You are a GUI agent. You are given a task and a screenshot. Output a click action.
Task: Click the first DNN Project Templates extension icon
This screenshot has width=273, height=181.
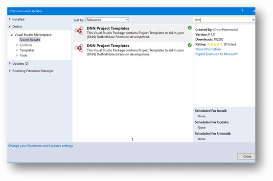79,30
